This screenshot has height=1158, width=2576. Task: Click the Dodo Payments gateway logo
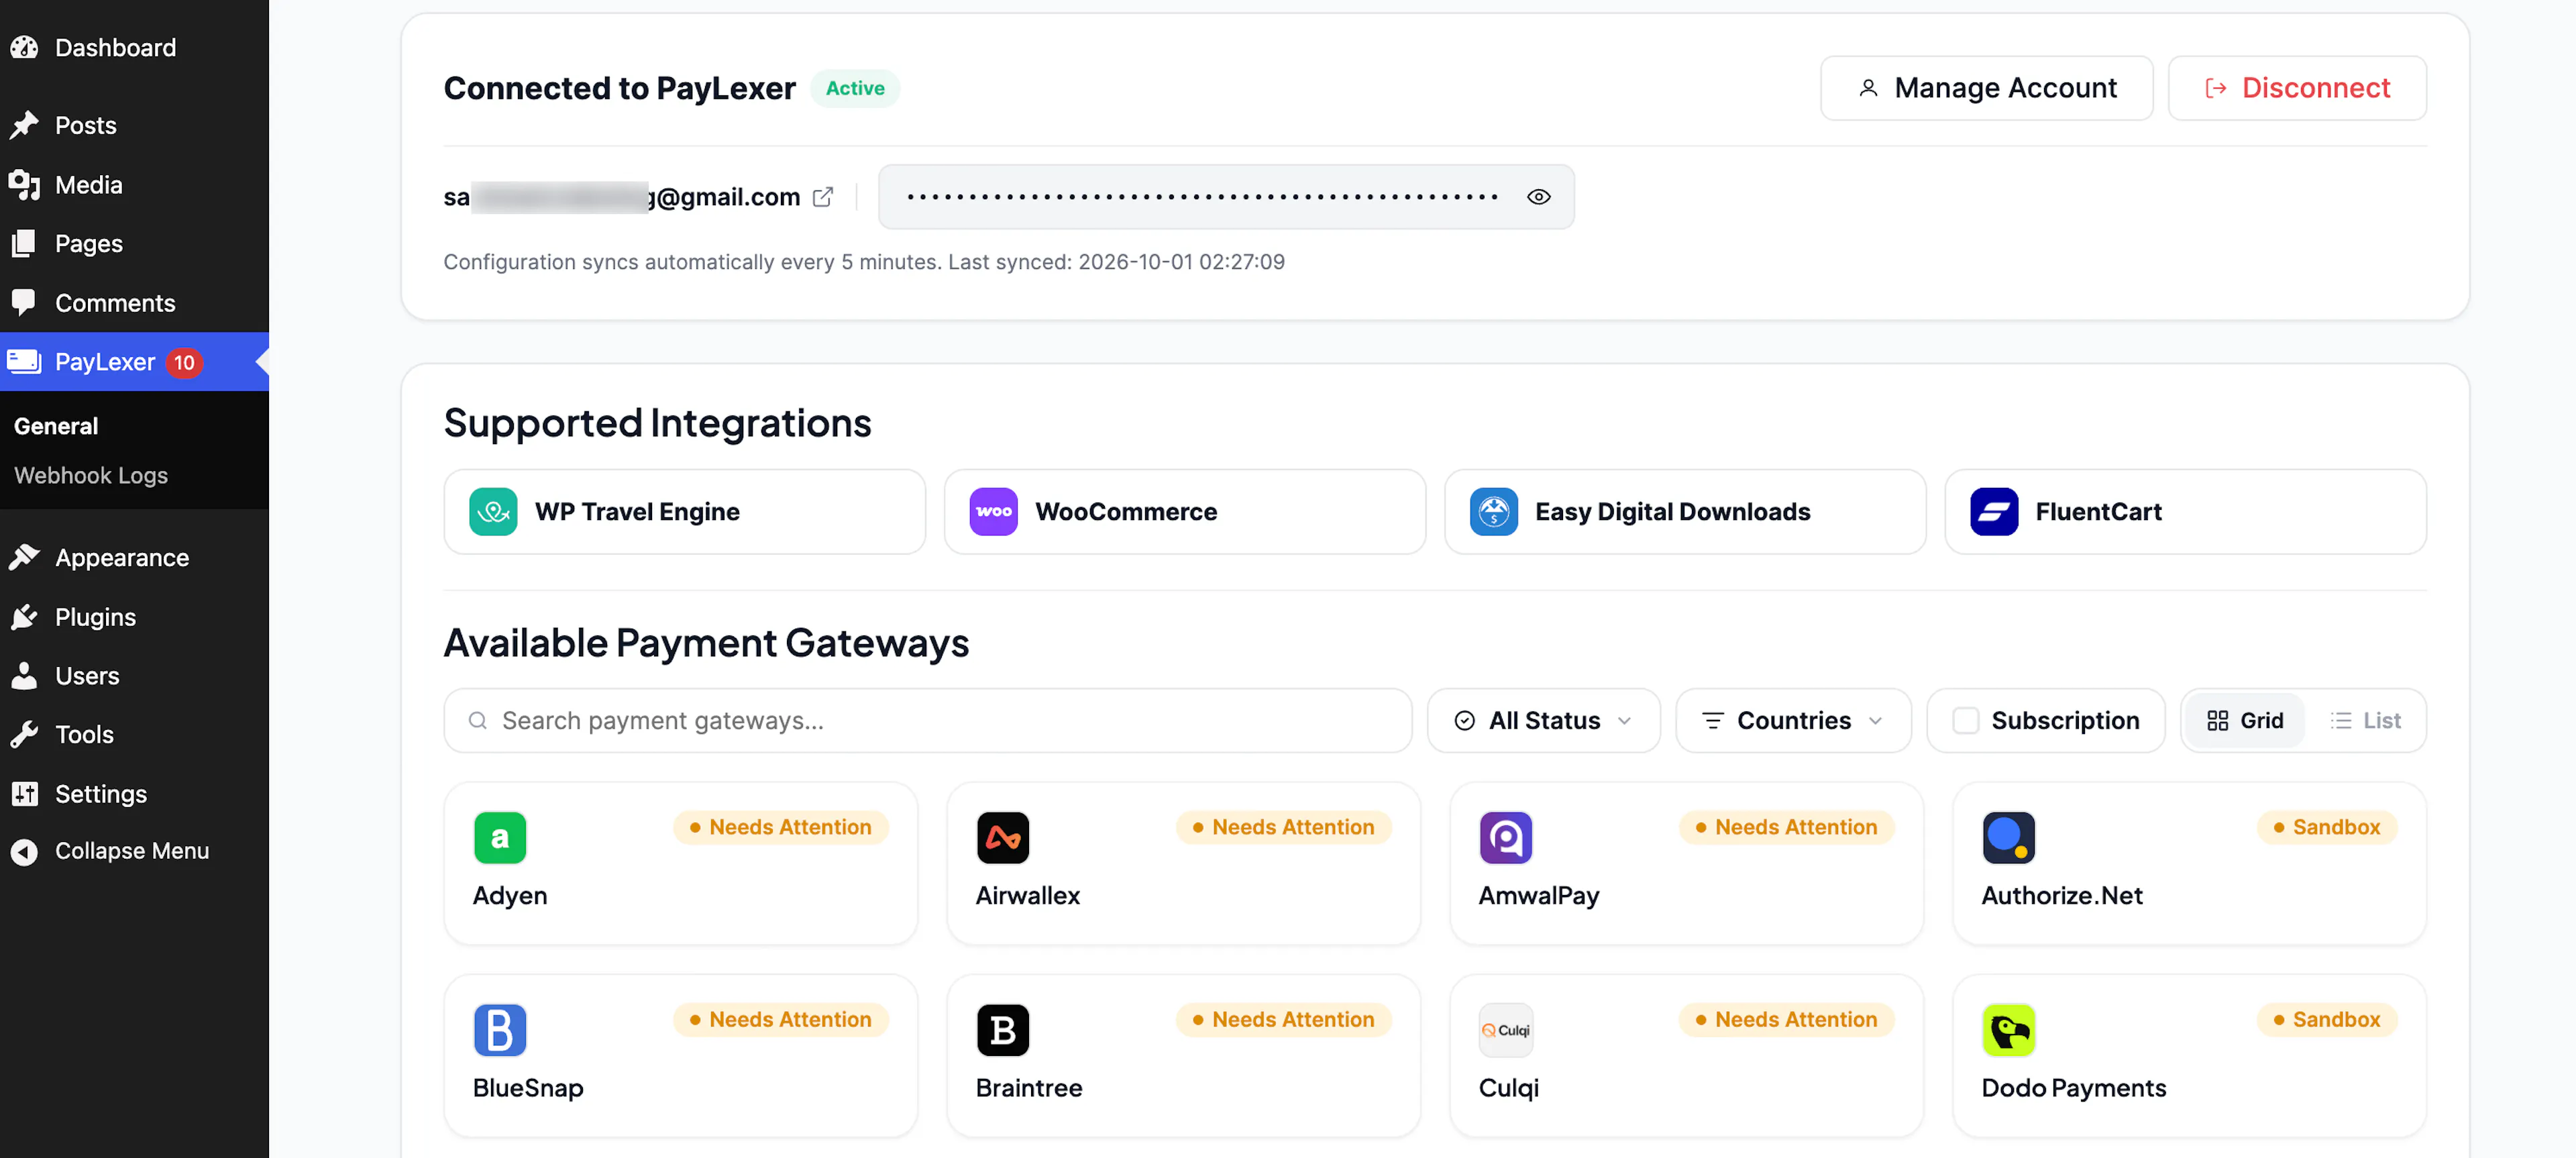click(x=2009, y=1030)
